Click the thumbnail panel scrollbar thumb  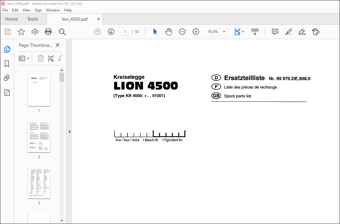pos(62,77)
